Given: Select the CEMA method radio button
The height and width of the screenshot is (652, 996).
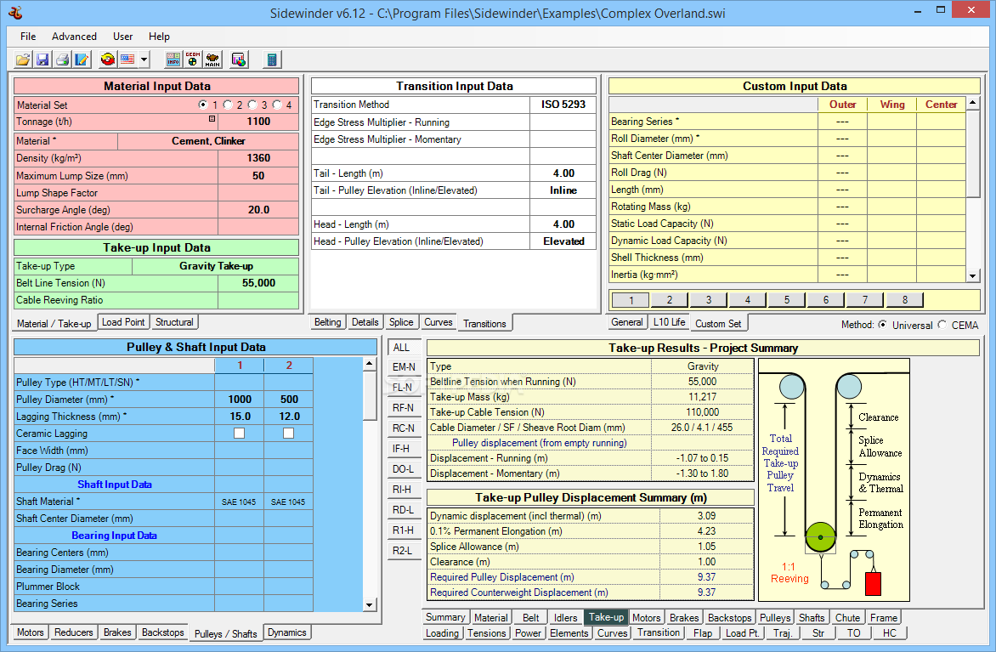Looking at the screenshot, I should click(x=942, y=325).
